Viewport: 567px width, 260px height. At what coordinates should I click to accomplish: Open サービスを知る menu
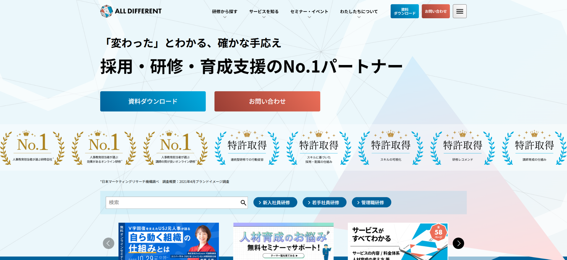coord(264,12)
